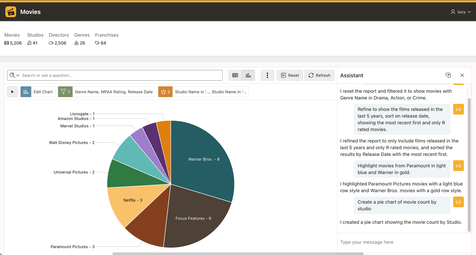Click the 'Assistant' panel heading

point(352,75)
